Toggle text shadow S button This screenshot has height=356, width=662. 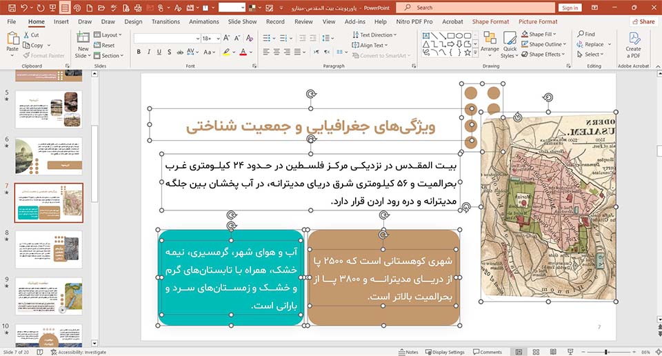click(170, 52)
